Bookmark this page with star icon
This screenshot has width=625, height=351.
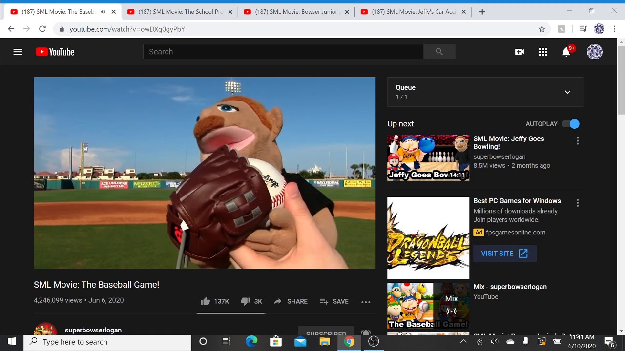[542, 29]
